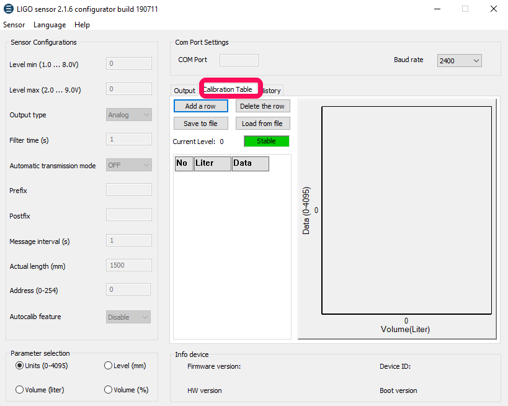Click the green Stable status indicator
The image size is (508, 406).
pos(266,141)
